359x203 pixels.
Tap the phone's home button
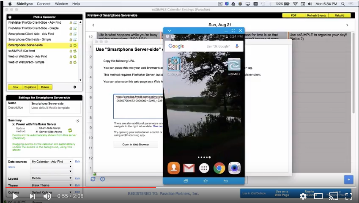206,181
